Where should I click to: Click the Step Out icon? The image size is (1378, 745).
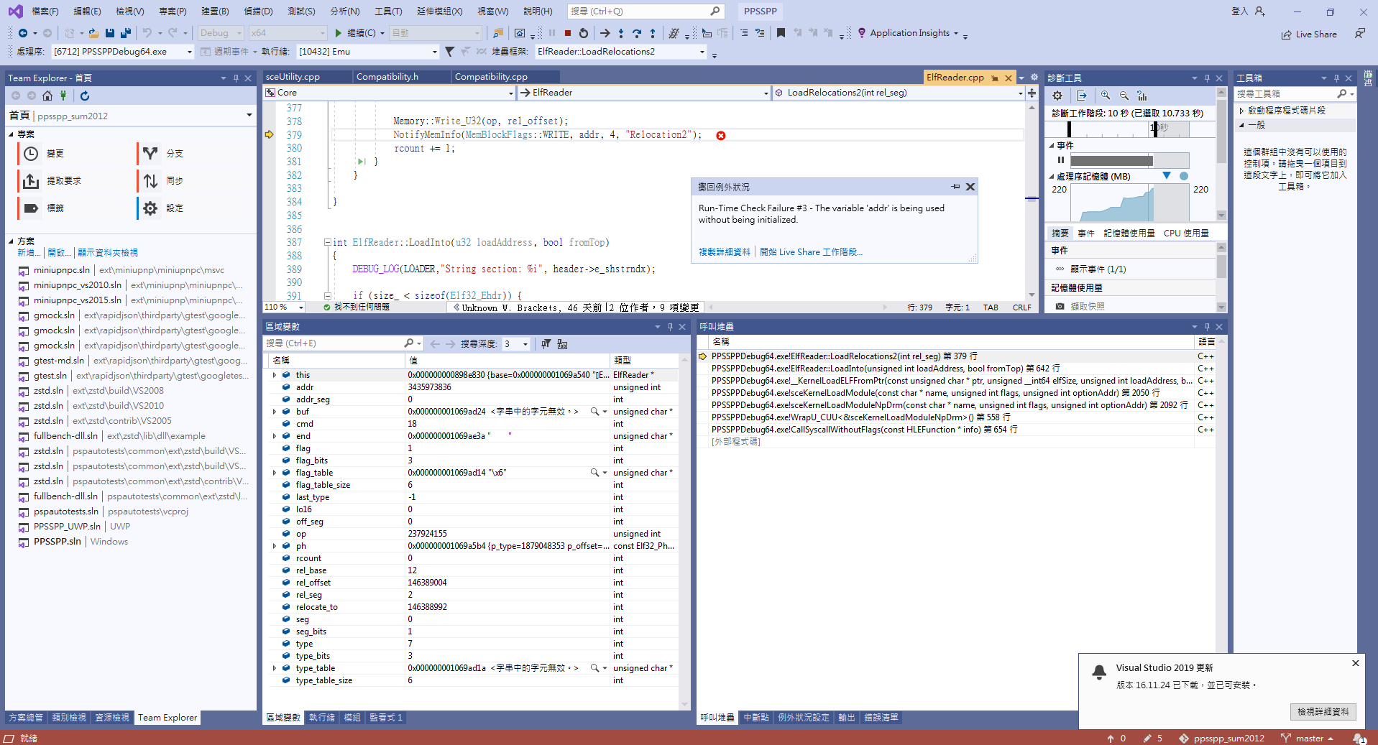pos(653,33)
